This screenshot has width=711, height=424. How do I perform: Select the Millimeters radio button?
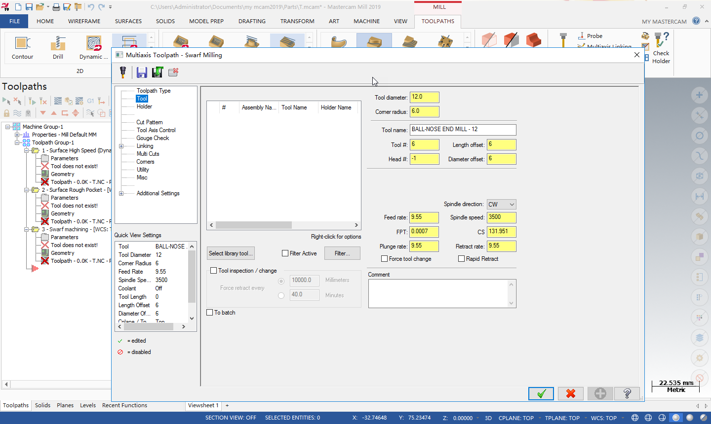click(281, 281)
